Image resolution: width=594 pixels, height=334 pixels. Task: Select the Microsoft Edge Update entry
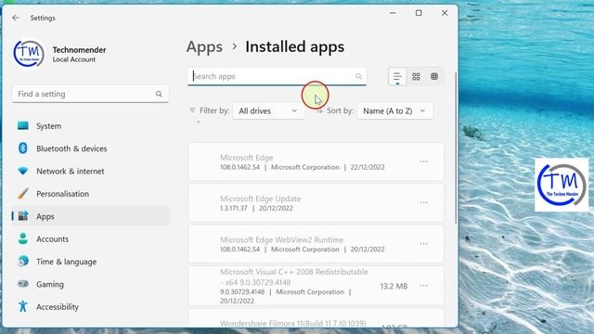tap(316, 202)
